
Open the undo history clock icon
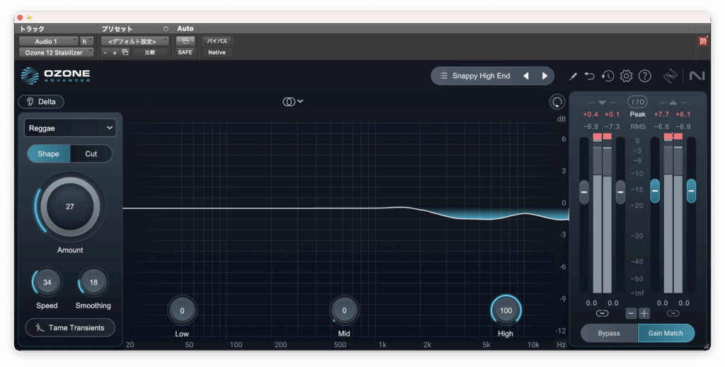[x=607, y=76]
